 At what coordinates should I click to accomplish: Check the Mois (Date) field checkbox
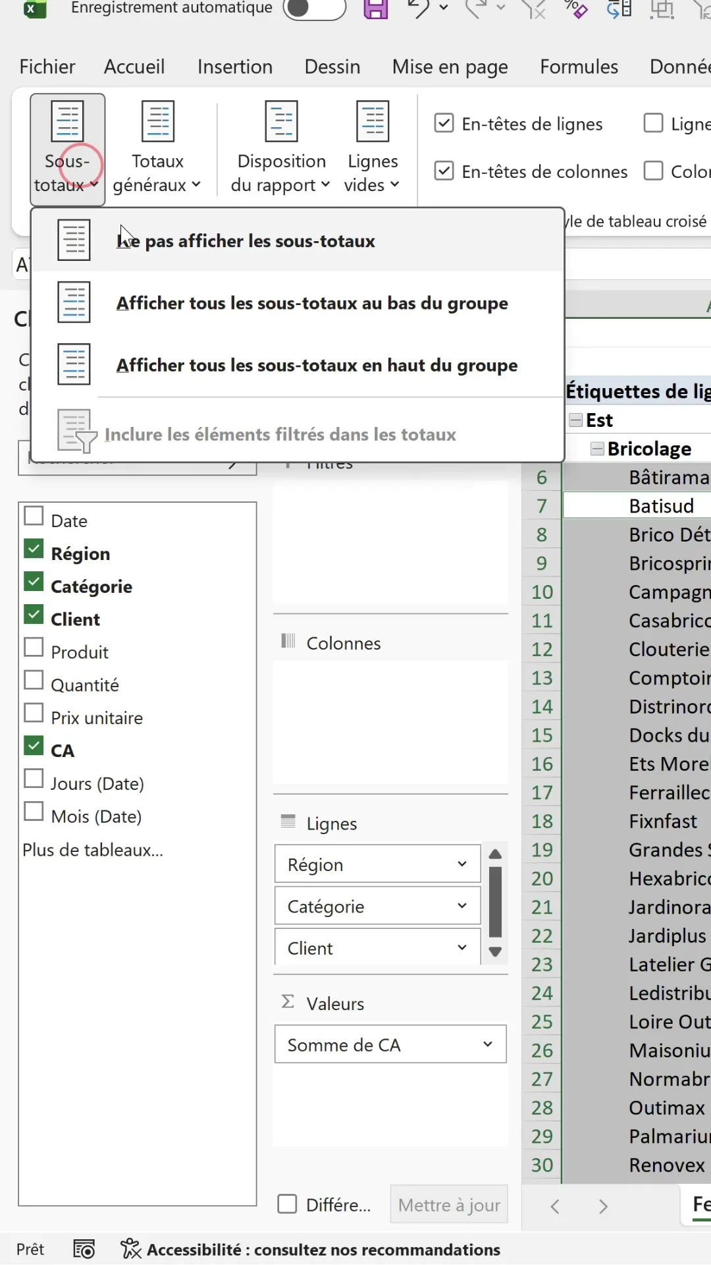pos(34,812)
